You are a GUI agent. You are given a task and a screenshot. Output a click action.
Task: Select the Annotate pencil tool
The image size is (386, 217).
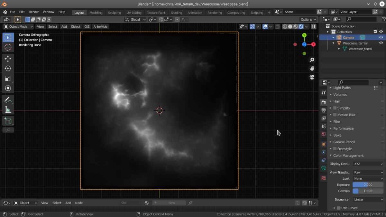(8, 100)
